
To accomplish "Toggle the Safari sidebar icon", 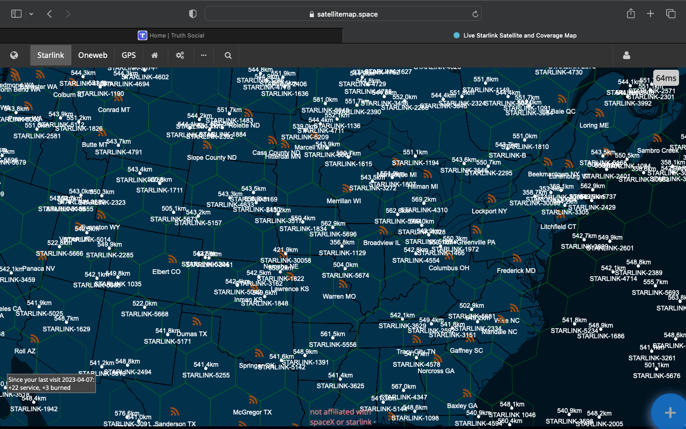I will pos(17,14).
